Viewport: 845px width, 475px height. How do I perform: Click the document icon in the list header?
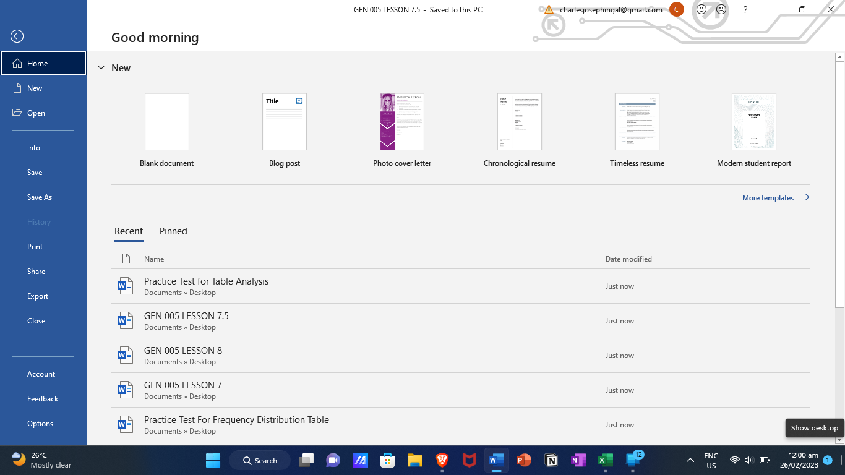[126, 259]
